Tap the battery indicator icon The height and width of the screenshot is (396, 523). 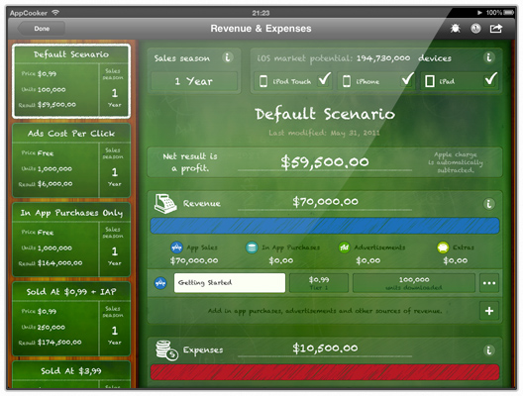coord(509,13)
